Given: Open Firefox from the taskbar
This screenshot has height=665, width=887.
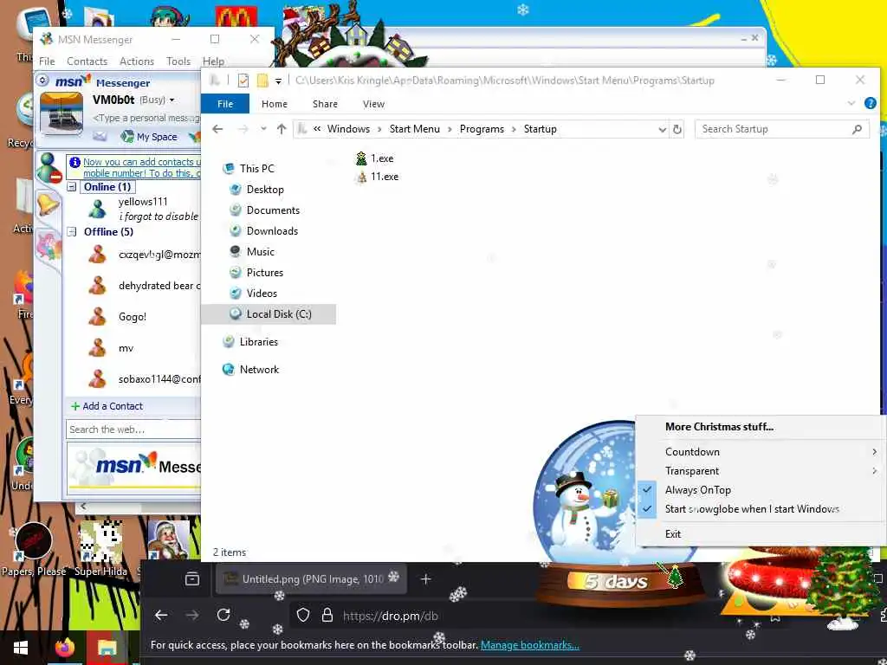Looking at the screenshot, I should point(65,648).
